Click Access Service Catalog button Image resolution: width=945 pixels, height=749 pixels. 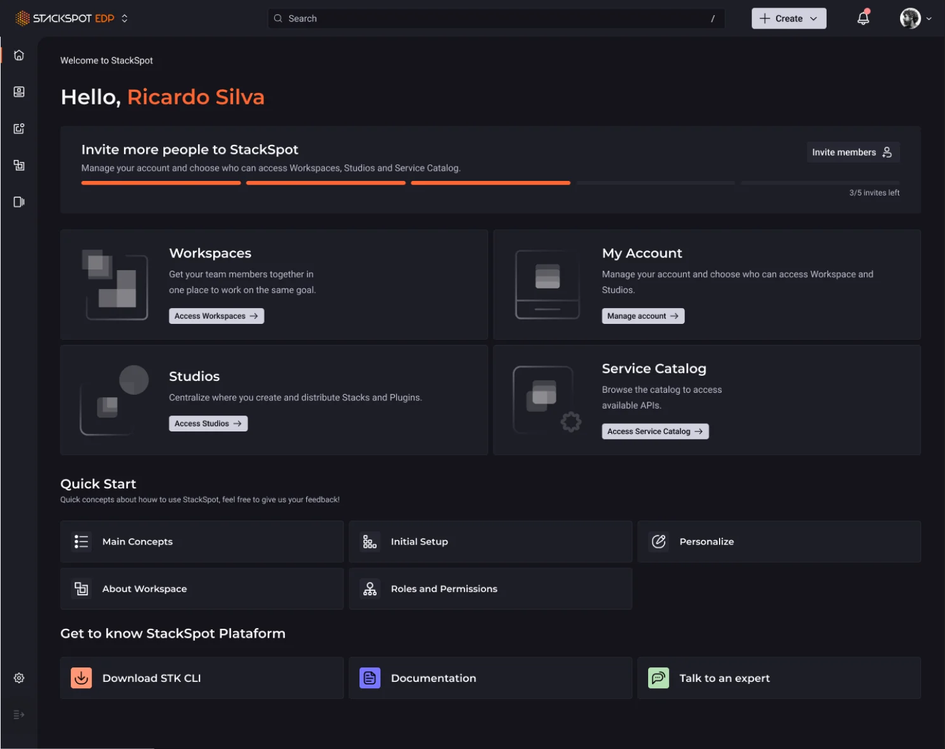[655, 431]
